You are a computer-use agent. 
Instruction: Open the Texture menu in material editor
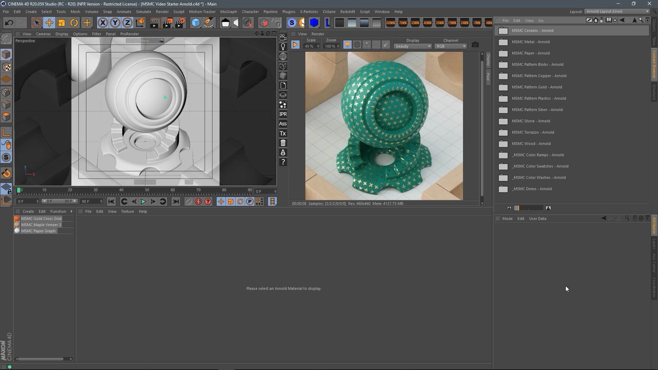pos(127,211)
